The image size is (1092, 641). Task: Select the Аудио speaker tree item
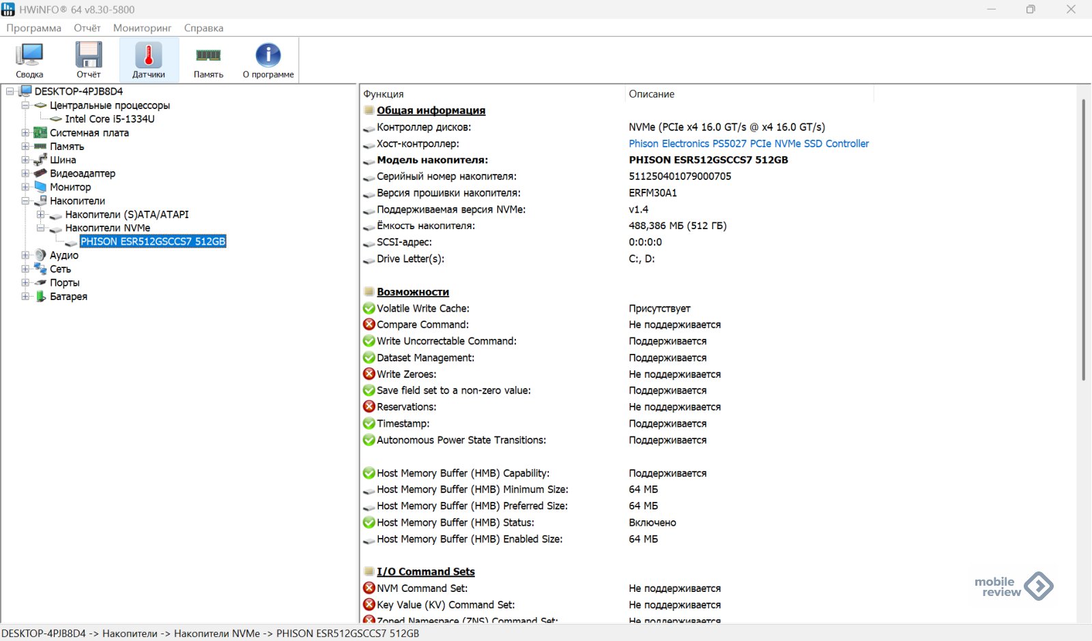[x=63, y=256]
